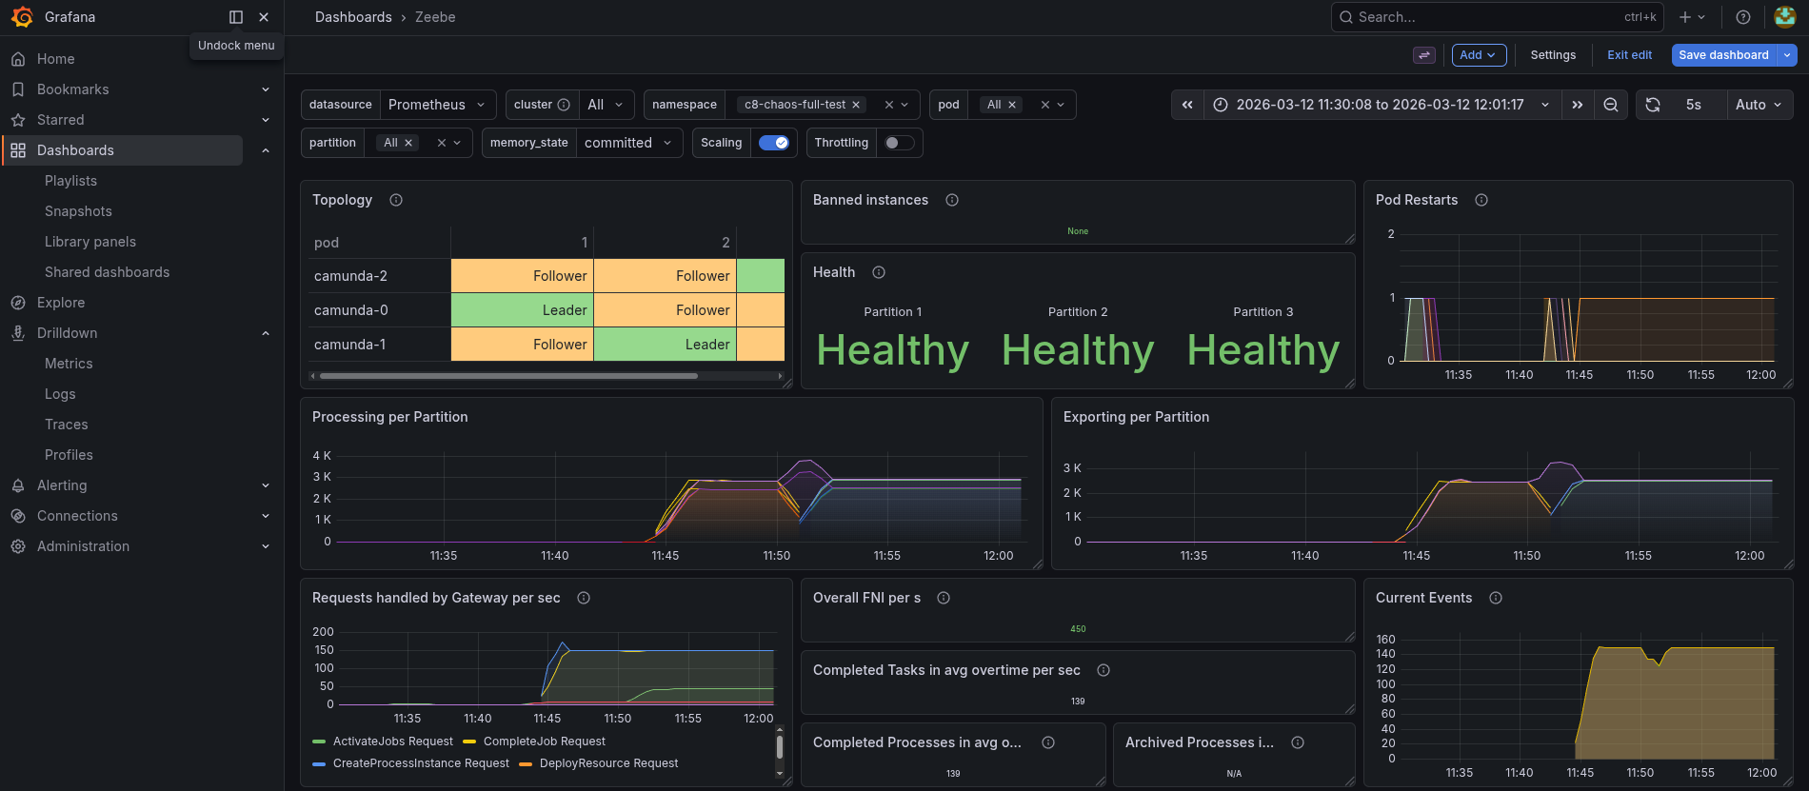Image resolution: width=1809 pixels, height=791 pixels.
Task: Open Explore from the sidebar
Action: (x=61, y=303)
